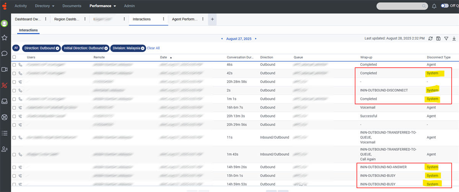Viewport: 459px width, 192px height.
Task: Check the box for the 46s interaction row
Action: click(14, 65)
